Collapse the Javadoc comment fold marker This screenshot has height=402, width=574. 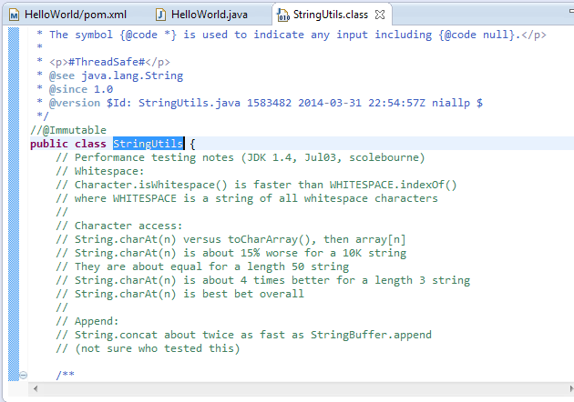point(23,375)
